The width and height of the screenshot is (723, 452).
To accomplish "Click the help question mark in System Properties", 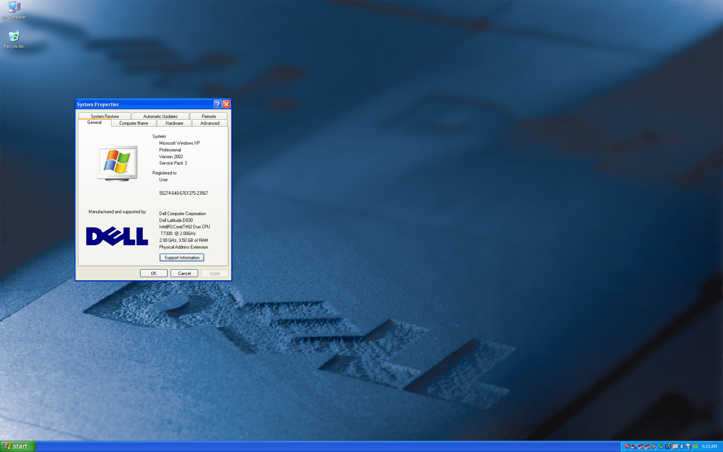I will tap(217, 104).
